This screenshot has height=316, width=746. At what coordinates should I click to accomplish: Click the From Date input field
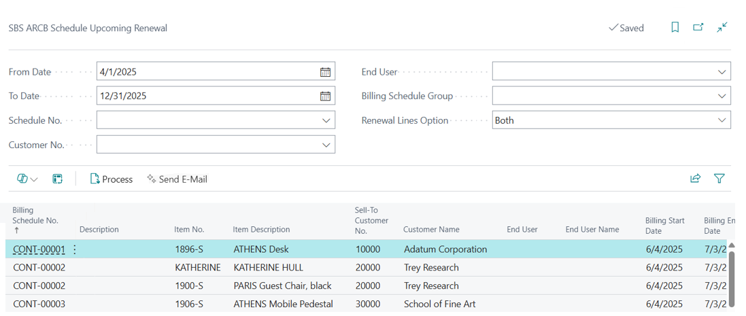(204, 71)
